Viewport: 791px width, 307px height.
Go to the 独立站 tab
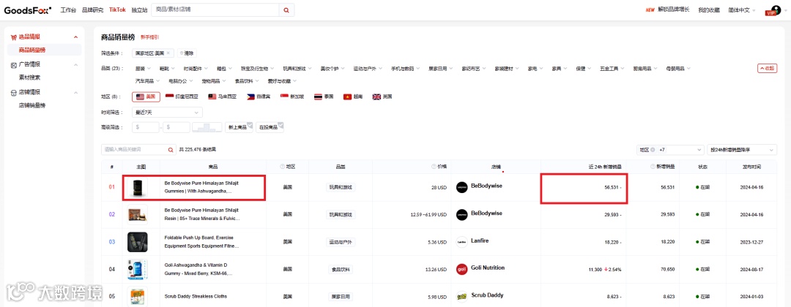[139, 10]
